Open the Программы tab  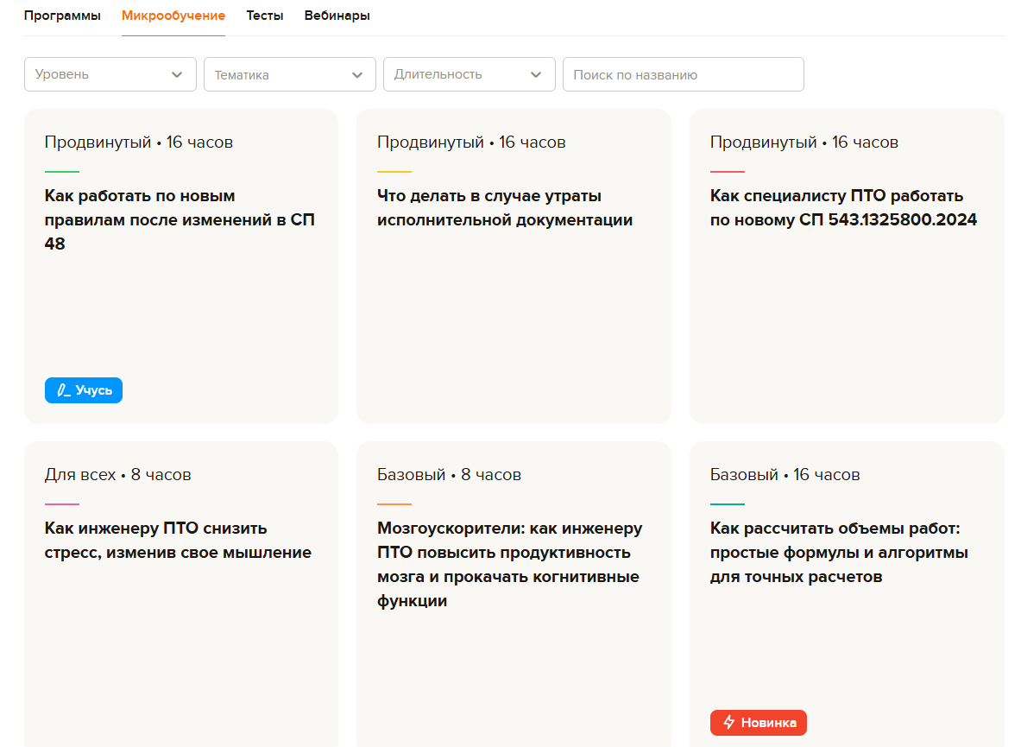pyautogui.click(x=62, y=16)
